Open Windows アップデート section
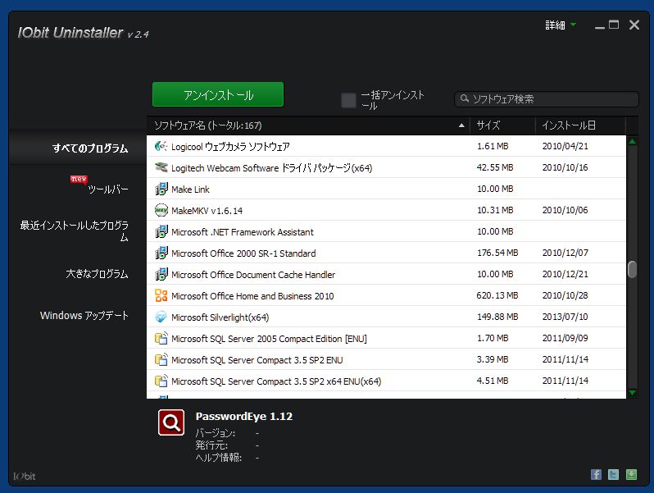Image resolution: width=654 pixels, height=493 pixels. 84,315
